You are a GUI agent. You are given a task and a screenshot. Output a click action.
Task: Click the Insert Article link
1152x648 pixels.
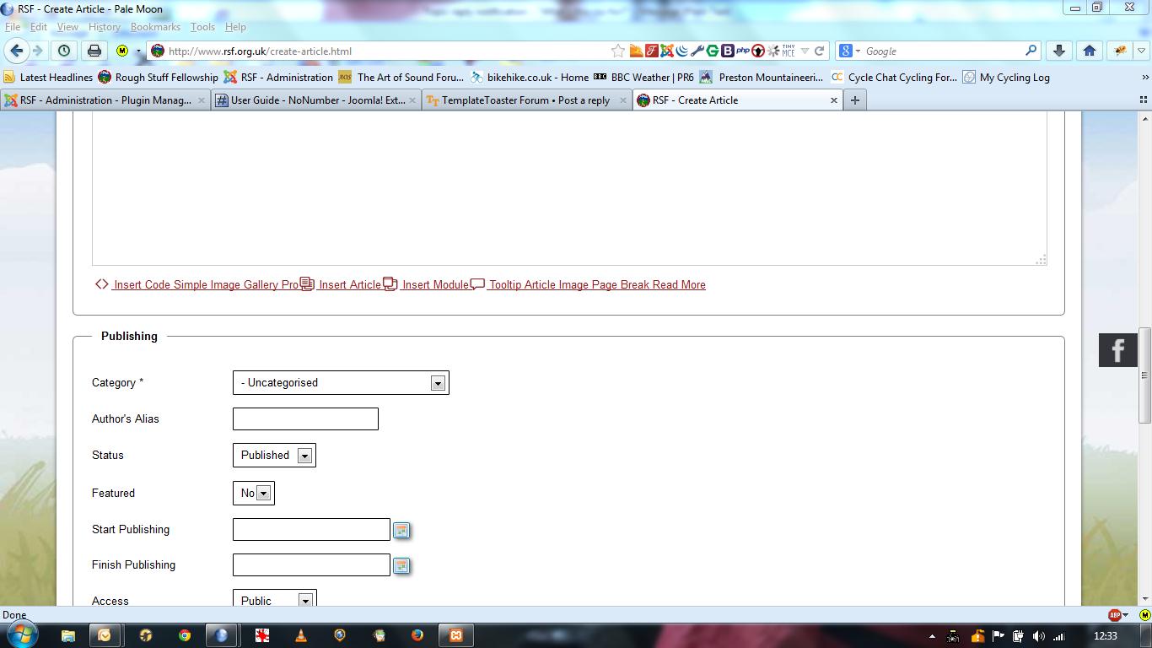pos(349,285)
